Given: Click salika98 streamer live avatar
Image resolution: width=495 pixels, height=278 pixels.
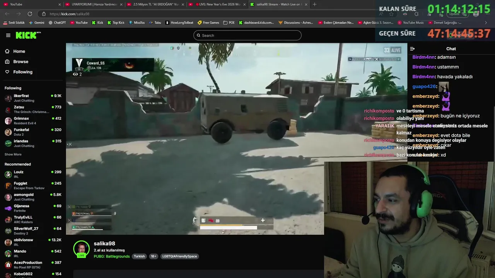Looking at the screenshot, I should click(x=82, y=249).
